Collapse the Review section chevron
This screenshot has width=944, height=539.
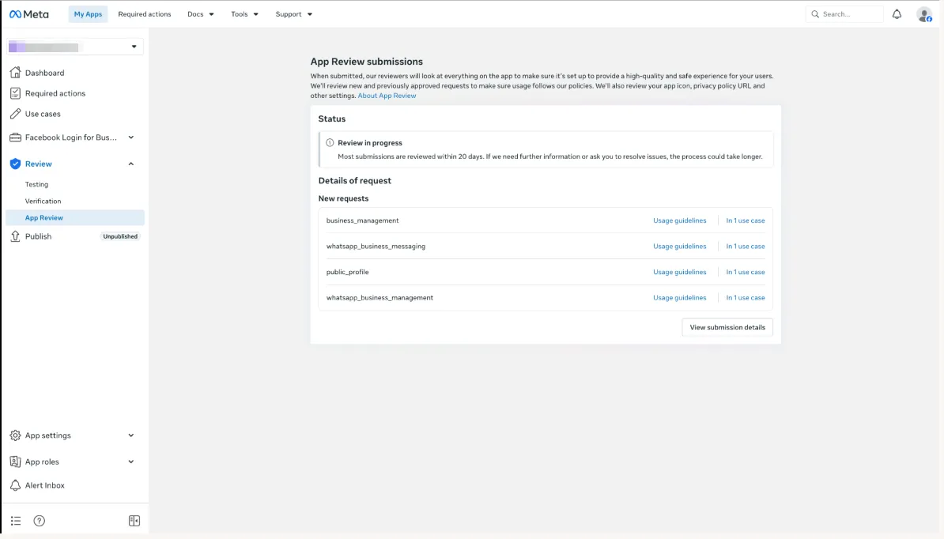(130, 164)
